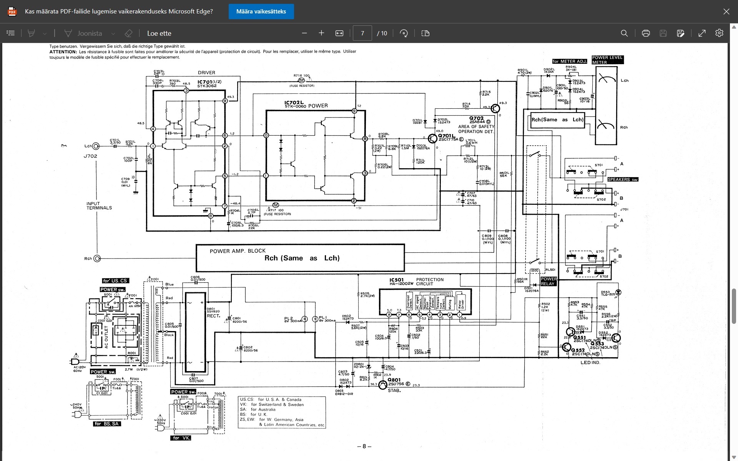738x461 pixels.
Task: Click the vertical scrollbar thumb
Action: pyautogui.click(x=733, y=305)
